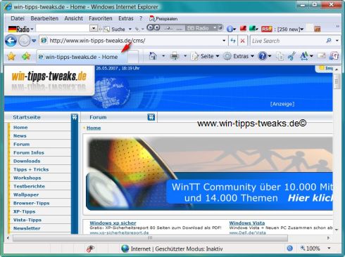Open the Datei menu
The image size is (345, 257).
[x=18, y=18]
